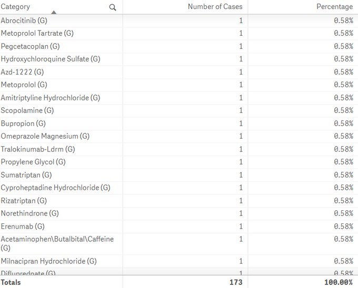Click case count in Azd-1222 row
Screen dimensions: 358x288
[x=241, y=72]
